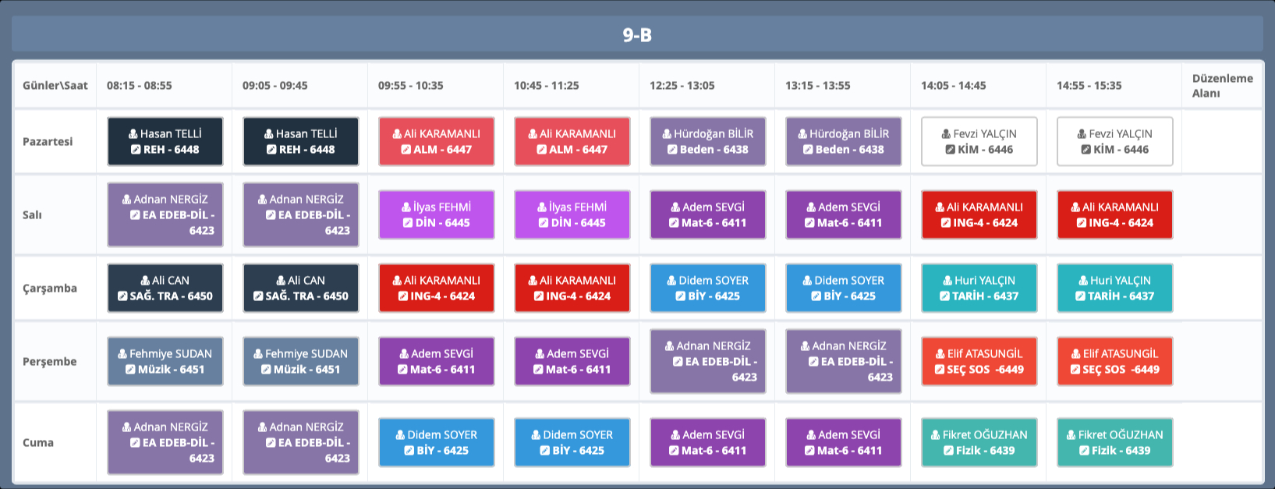The width and height of the screenshot is (1275, 489).
Task: Click the empty Düzenleme Alanı cell for Pazartesi
Action: [1222, 141]
